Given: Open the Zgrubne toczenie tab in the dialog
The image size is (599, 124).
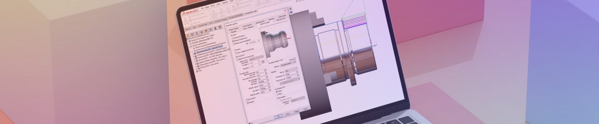Looking at the screenshot, I should coord(265,24).
